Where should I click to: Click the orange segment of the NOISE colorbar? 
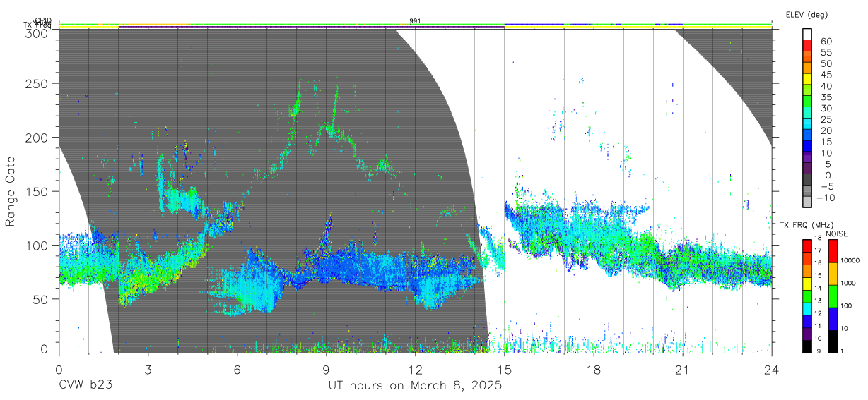(833, 274)
